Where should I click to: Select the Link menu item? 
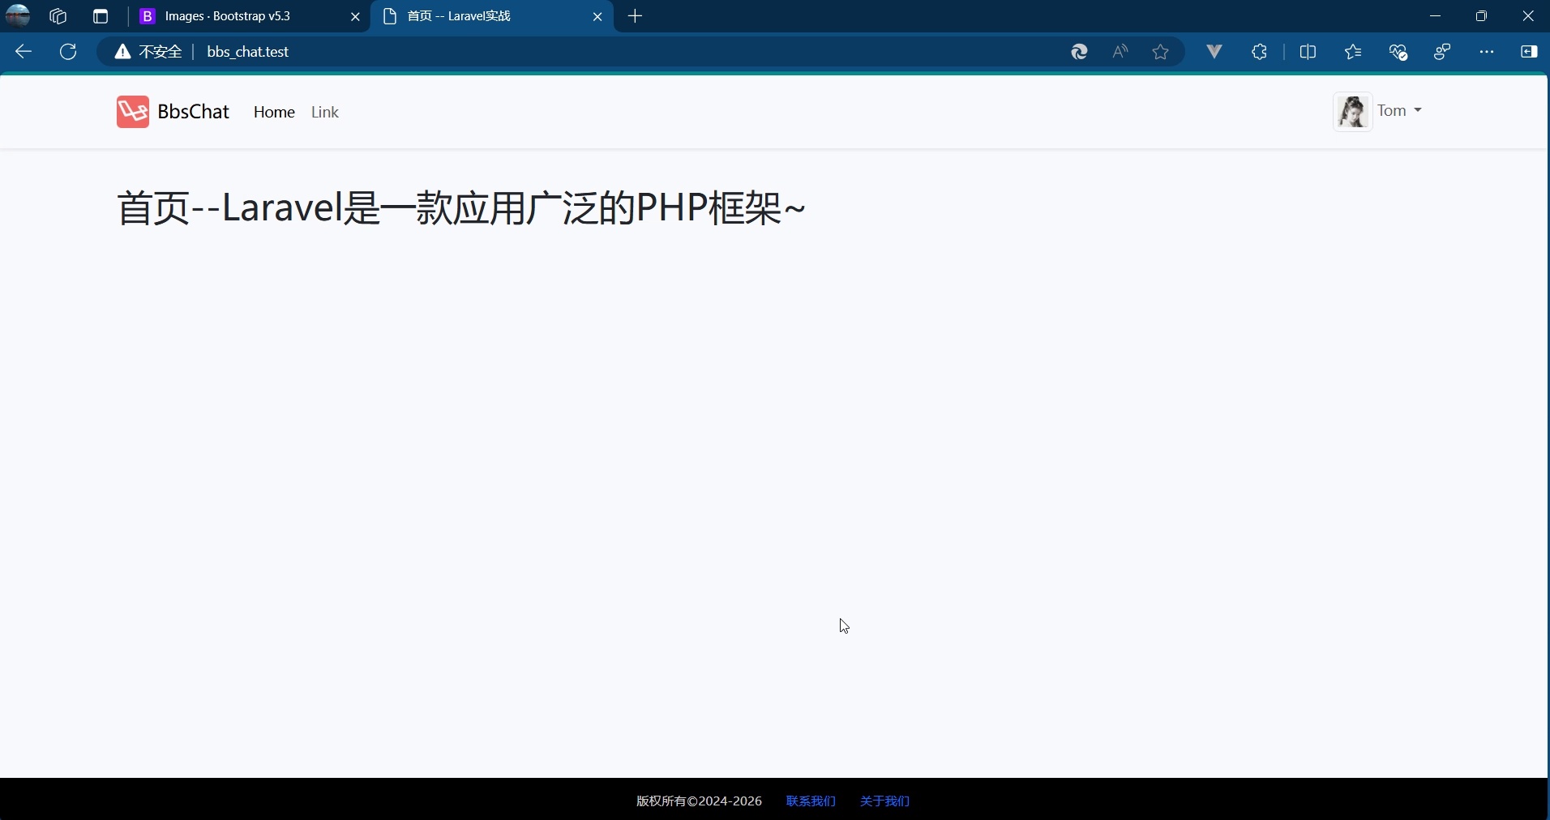click(323, 113)
